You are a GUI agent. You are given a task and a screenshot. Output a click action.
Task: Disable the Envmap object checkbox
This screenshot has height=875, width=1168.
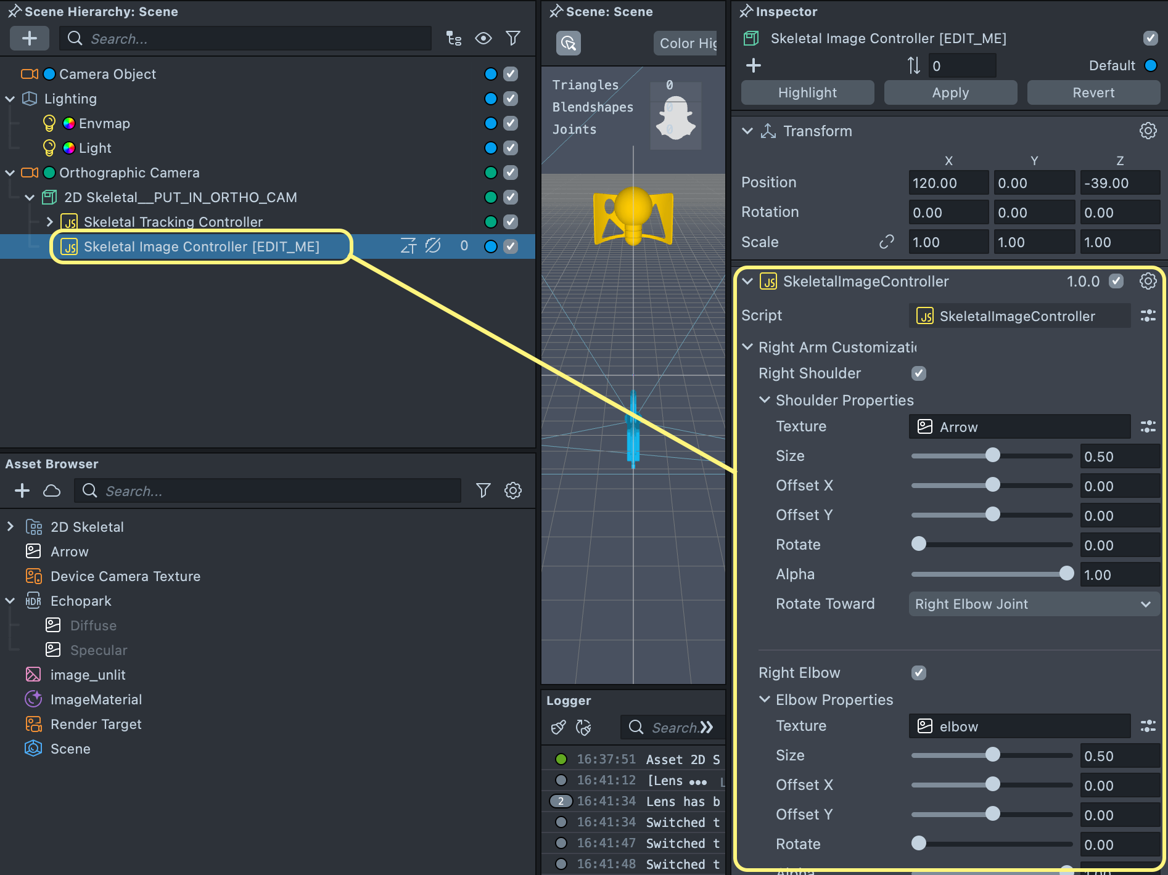coord(511,123)
